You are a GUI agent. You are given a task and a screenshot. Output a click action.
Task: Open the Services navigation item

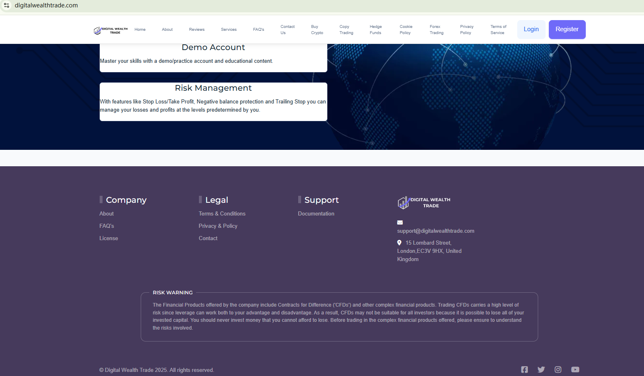click(x=228, y=30)
